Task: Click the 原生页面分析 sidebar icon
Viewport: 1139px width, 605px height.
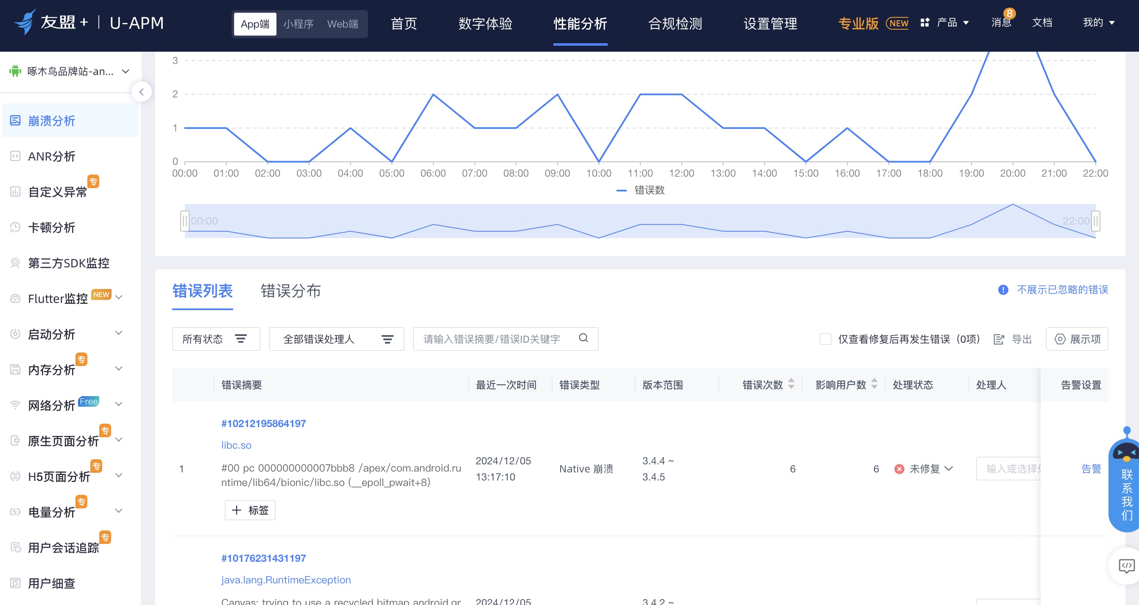Action: pyautogui.click(x=15, y=441)
